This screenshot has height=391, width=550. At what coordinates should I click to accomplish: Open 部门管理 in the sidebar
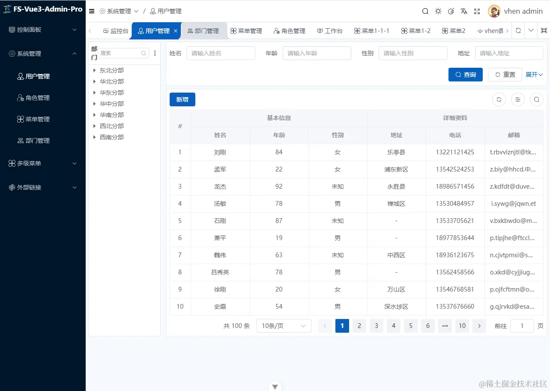point(43,141)
